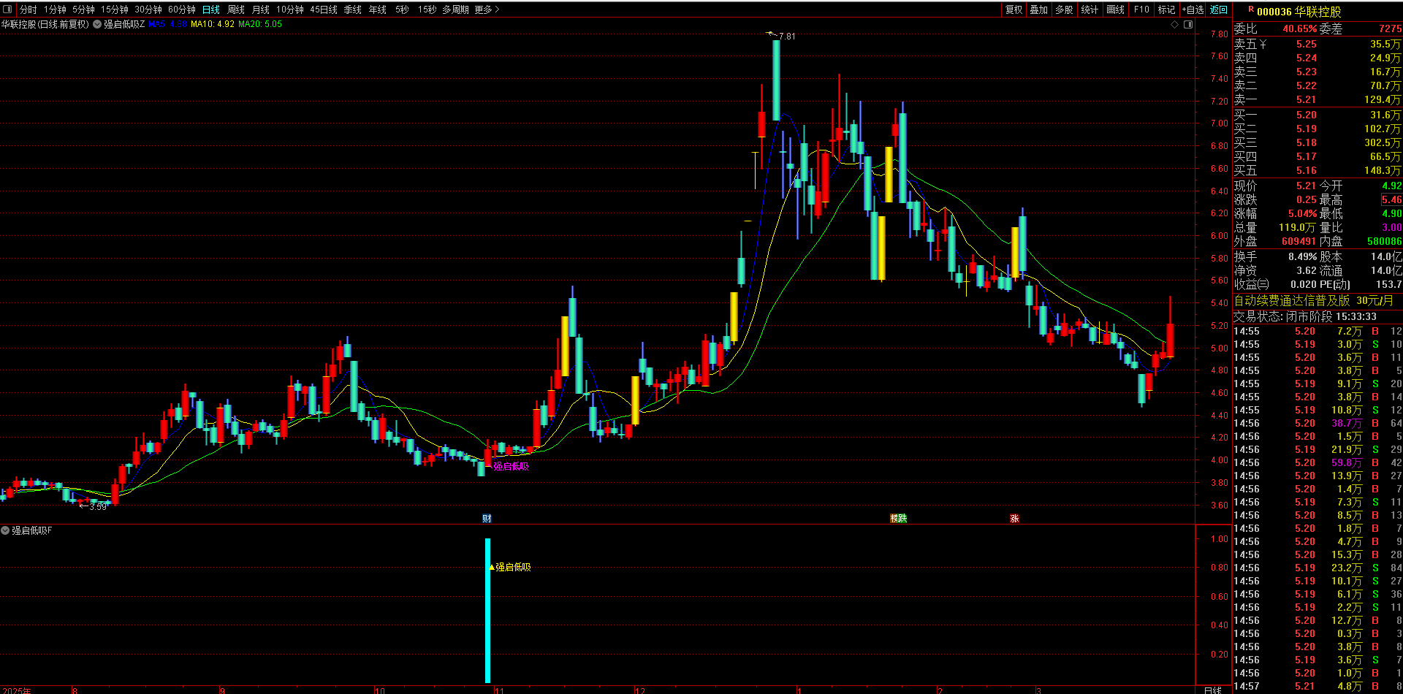This screenshot has width=1403, height=694.
Task: Switch to the 1分钟 period tab
Action: 55,9
